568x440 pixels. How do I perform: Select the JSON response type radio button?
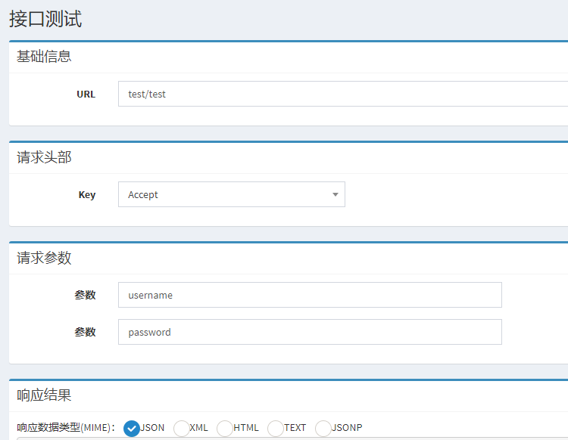[x=132, y=429]
